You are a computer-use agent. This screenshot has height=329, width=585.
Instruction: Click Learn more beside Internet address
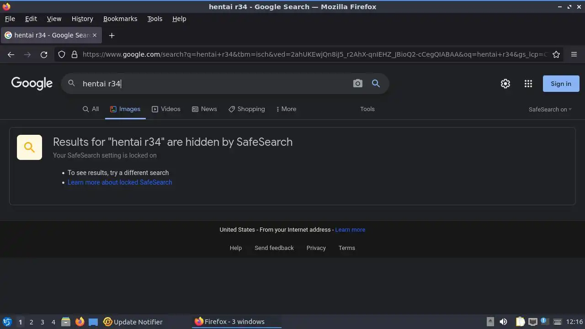[350, 230]
